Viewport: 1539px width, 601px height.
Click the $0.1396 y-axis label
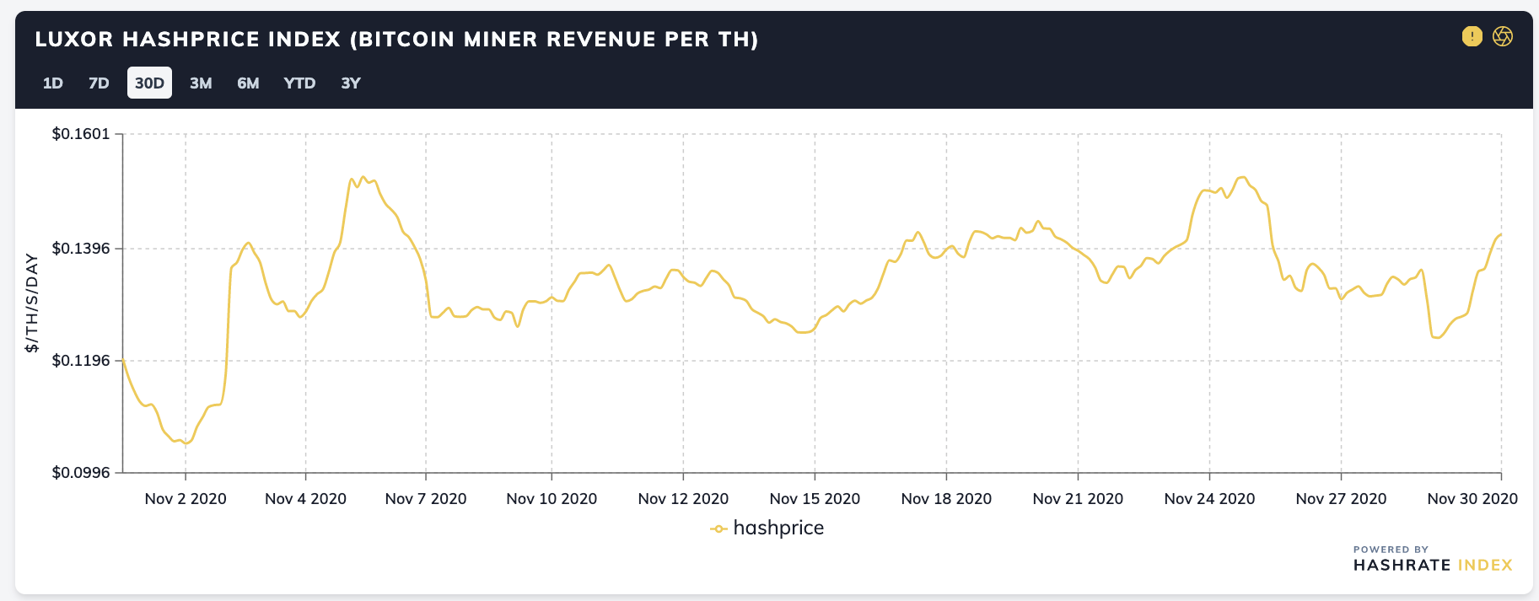pos(81,248)
